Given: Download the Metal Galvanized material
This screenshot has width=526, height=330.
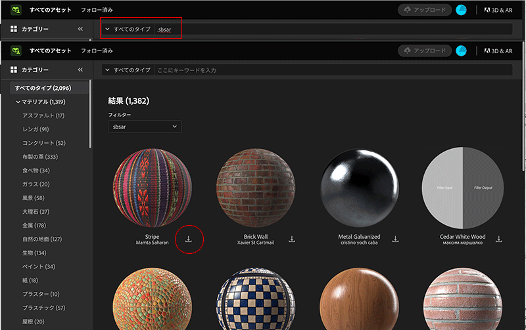Looking at the screenshot, I should tap(395, 239).
